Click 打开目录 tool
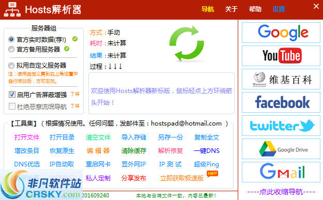 click(62, 137)
